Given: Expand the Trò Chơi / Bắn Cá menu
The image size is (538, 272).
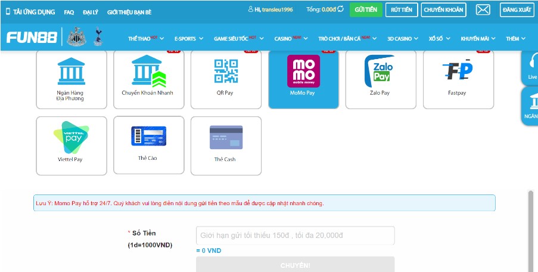Looking at the screenshot, I should click(x=347, y=38).
